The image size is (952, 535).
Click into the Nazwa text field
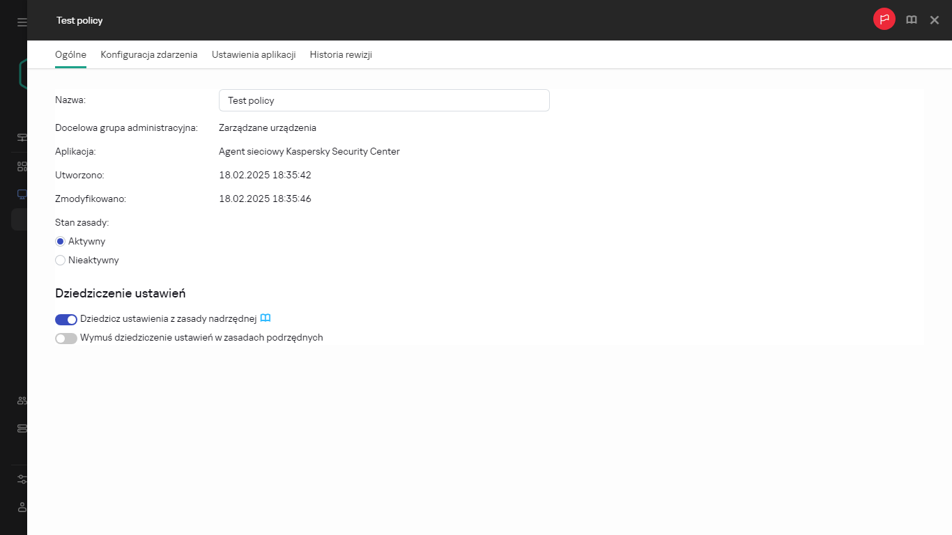(x=384, y=100)
